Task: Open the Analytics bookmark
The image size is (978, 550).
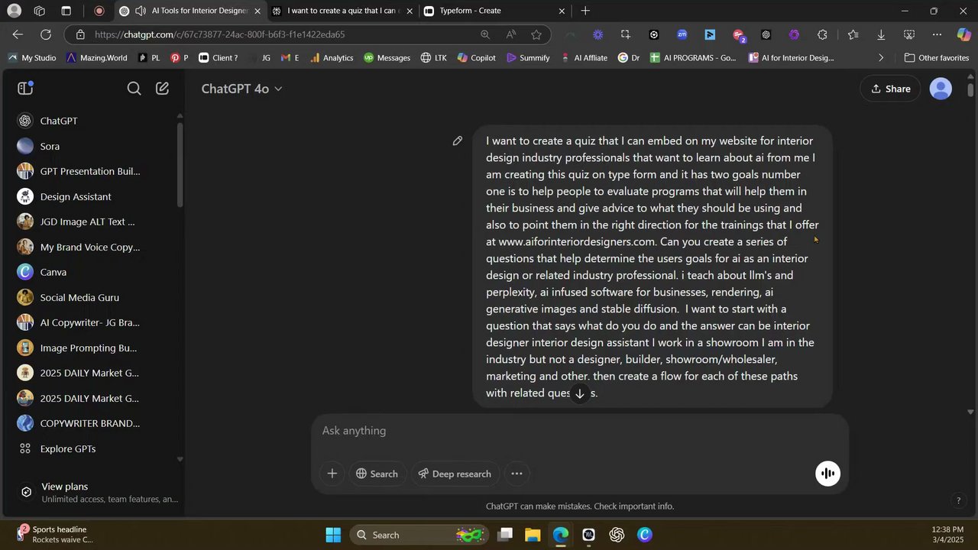Action: click(332, 57)
